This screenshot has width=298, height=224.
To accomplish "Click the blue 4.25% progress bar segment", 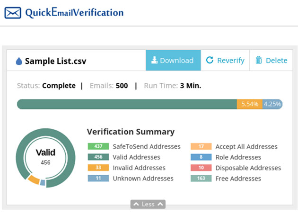I will 272,104.
